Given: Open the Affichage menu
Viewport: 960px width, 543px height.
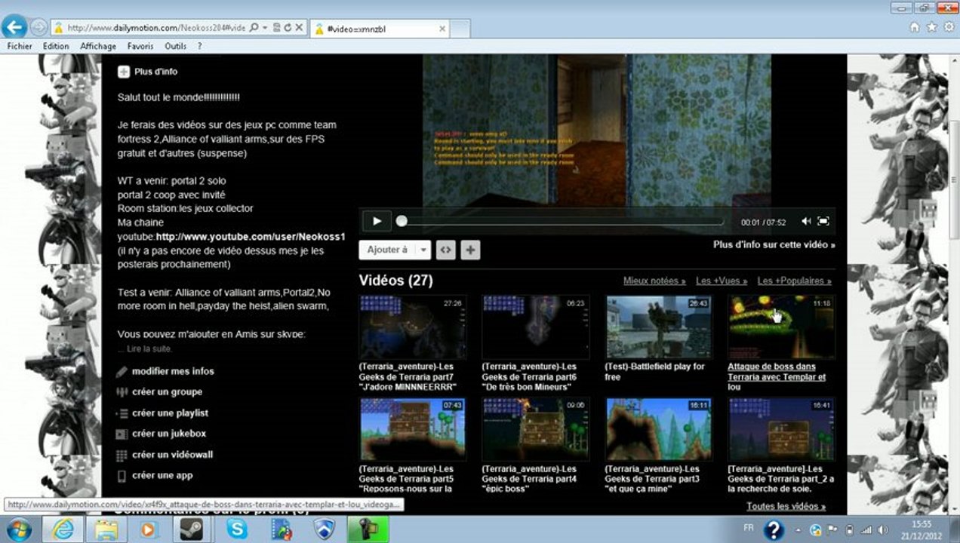Looking at the screenshot, I should click(x=98, y=46).
